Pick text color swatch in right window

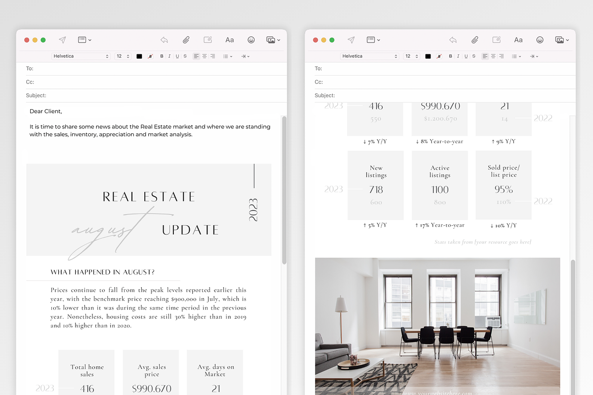tap(428, 56)
